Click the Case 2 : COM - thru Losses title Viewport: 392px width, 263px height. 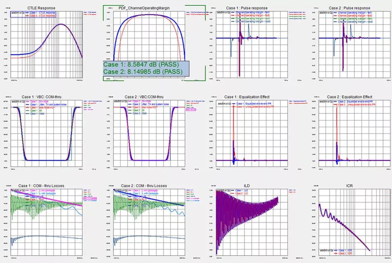coord(144,186)
